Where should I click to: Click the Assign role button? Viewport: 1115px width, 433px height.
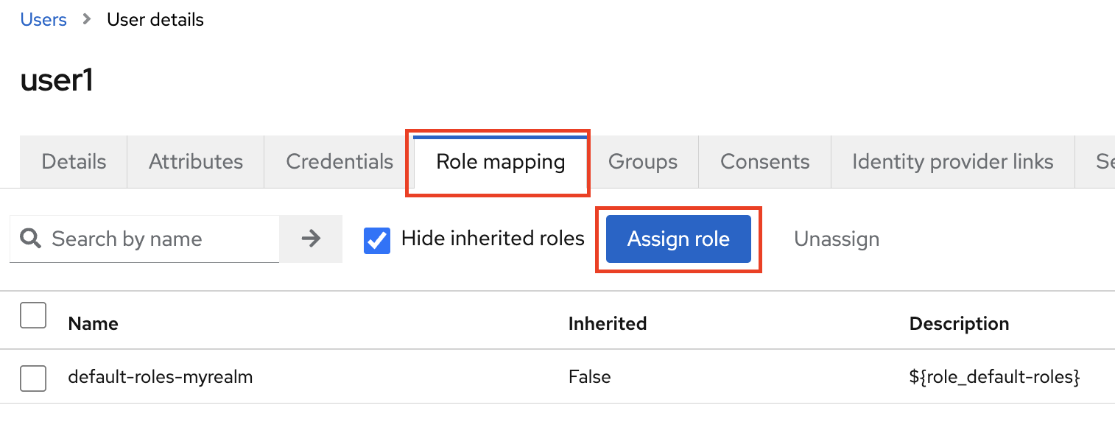[x=678, y=239]
